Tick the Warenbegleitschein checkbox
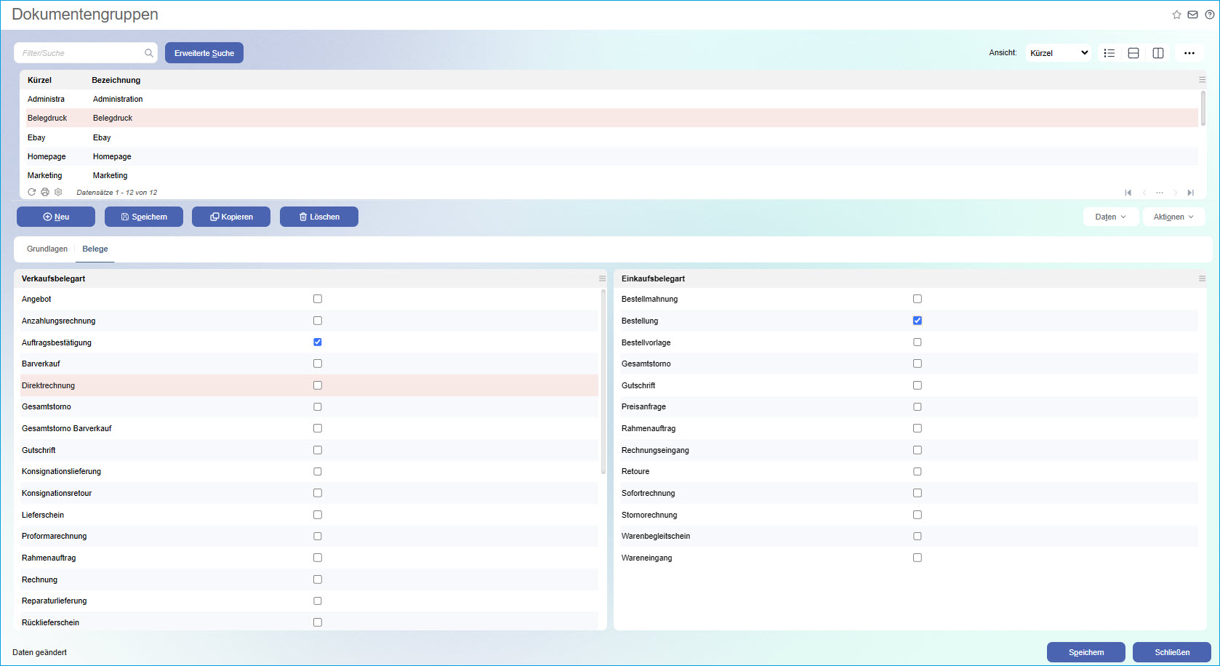1220x666 pixels. click(x=918, y=537)
